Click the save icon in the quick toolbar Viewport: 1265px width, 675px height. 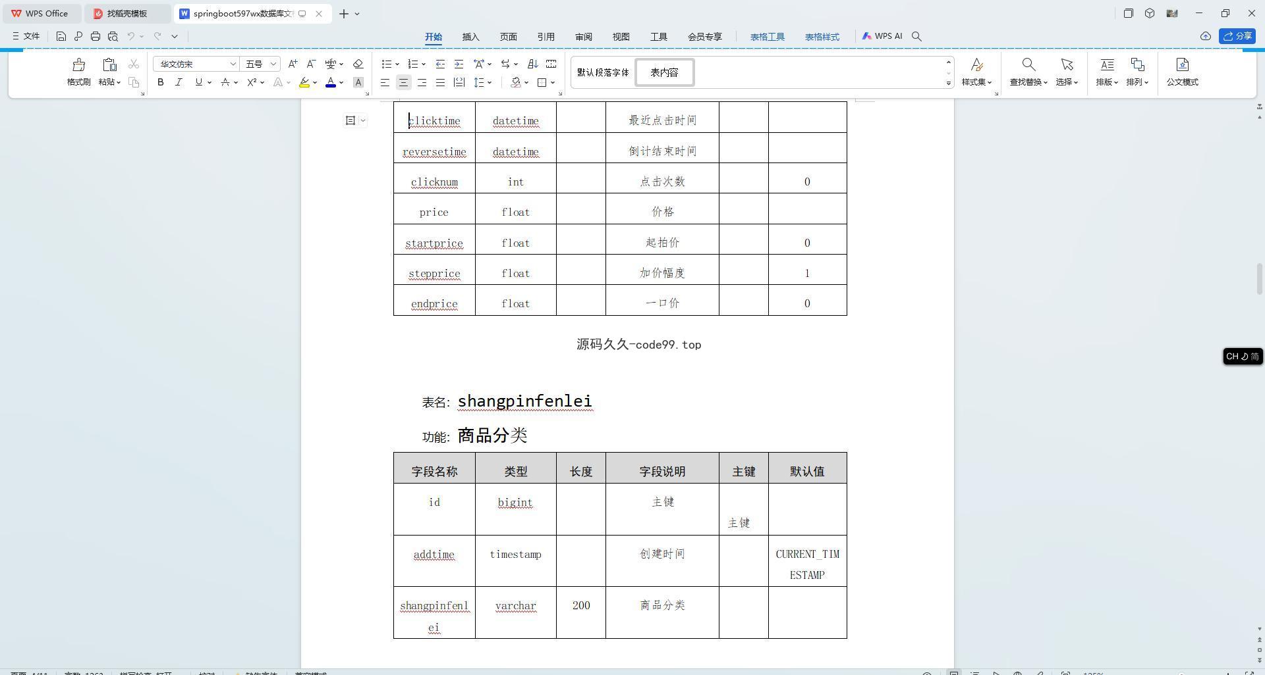[61, 36]
